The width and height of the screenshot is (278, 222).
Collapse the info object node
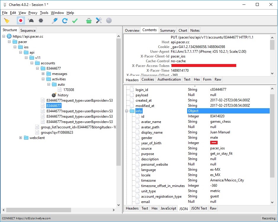click(x=127, y=111)
